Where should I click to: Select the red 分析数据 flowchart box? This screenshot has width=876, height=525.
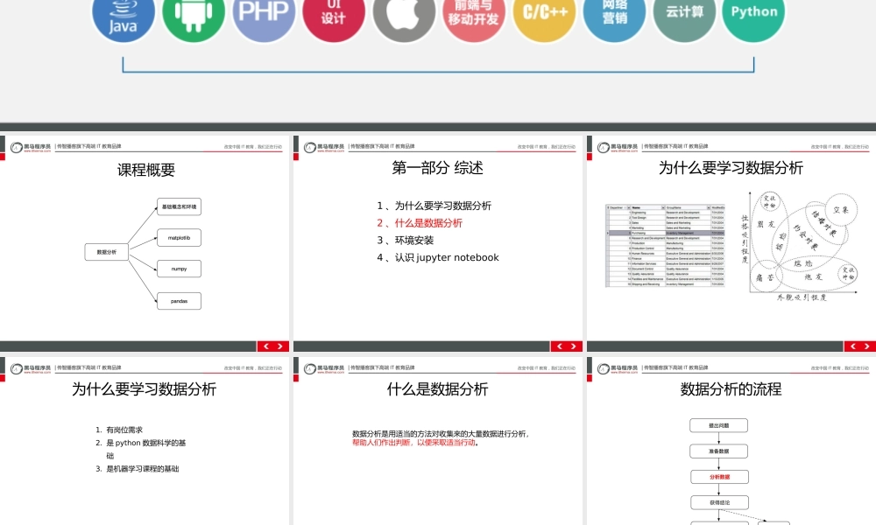[718, 476]
